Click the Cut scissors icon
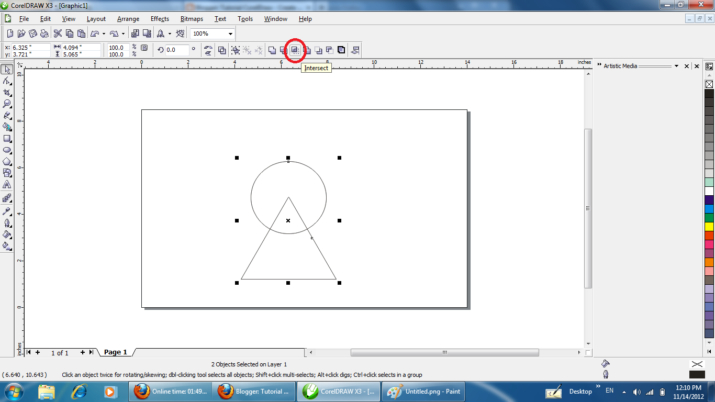 coord(58,33)
